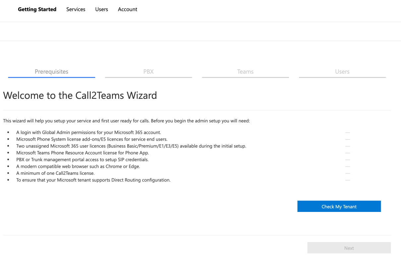Open the Account menu

pyautogui.click(x=128, y=9)
